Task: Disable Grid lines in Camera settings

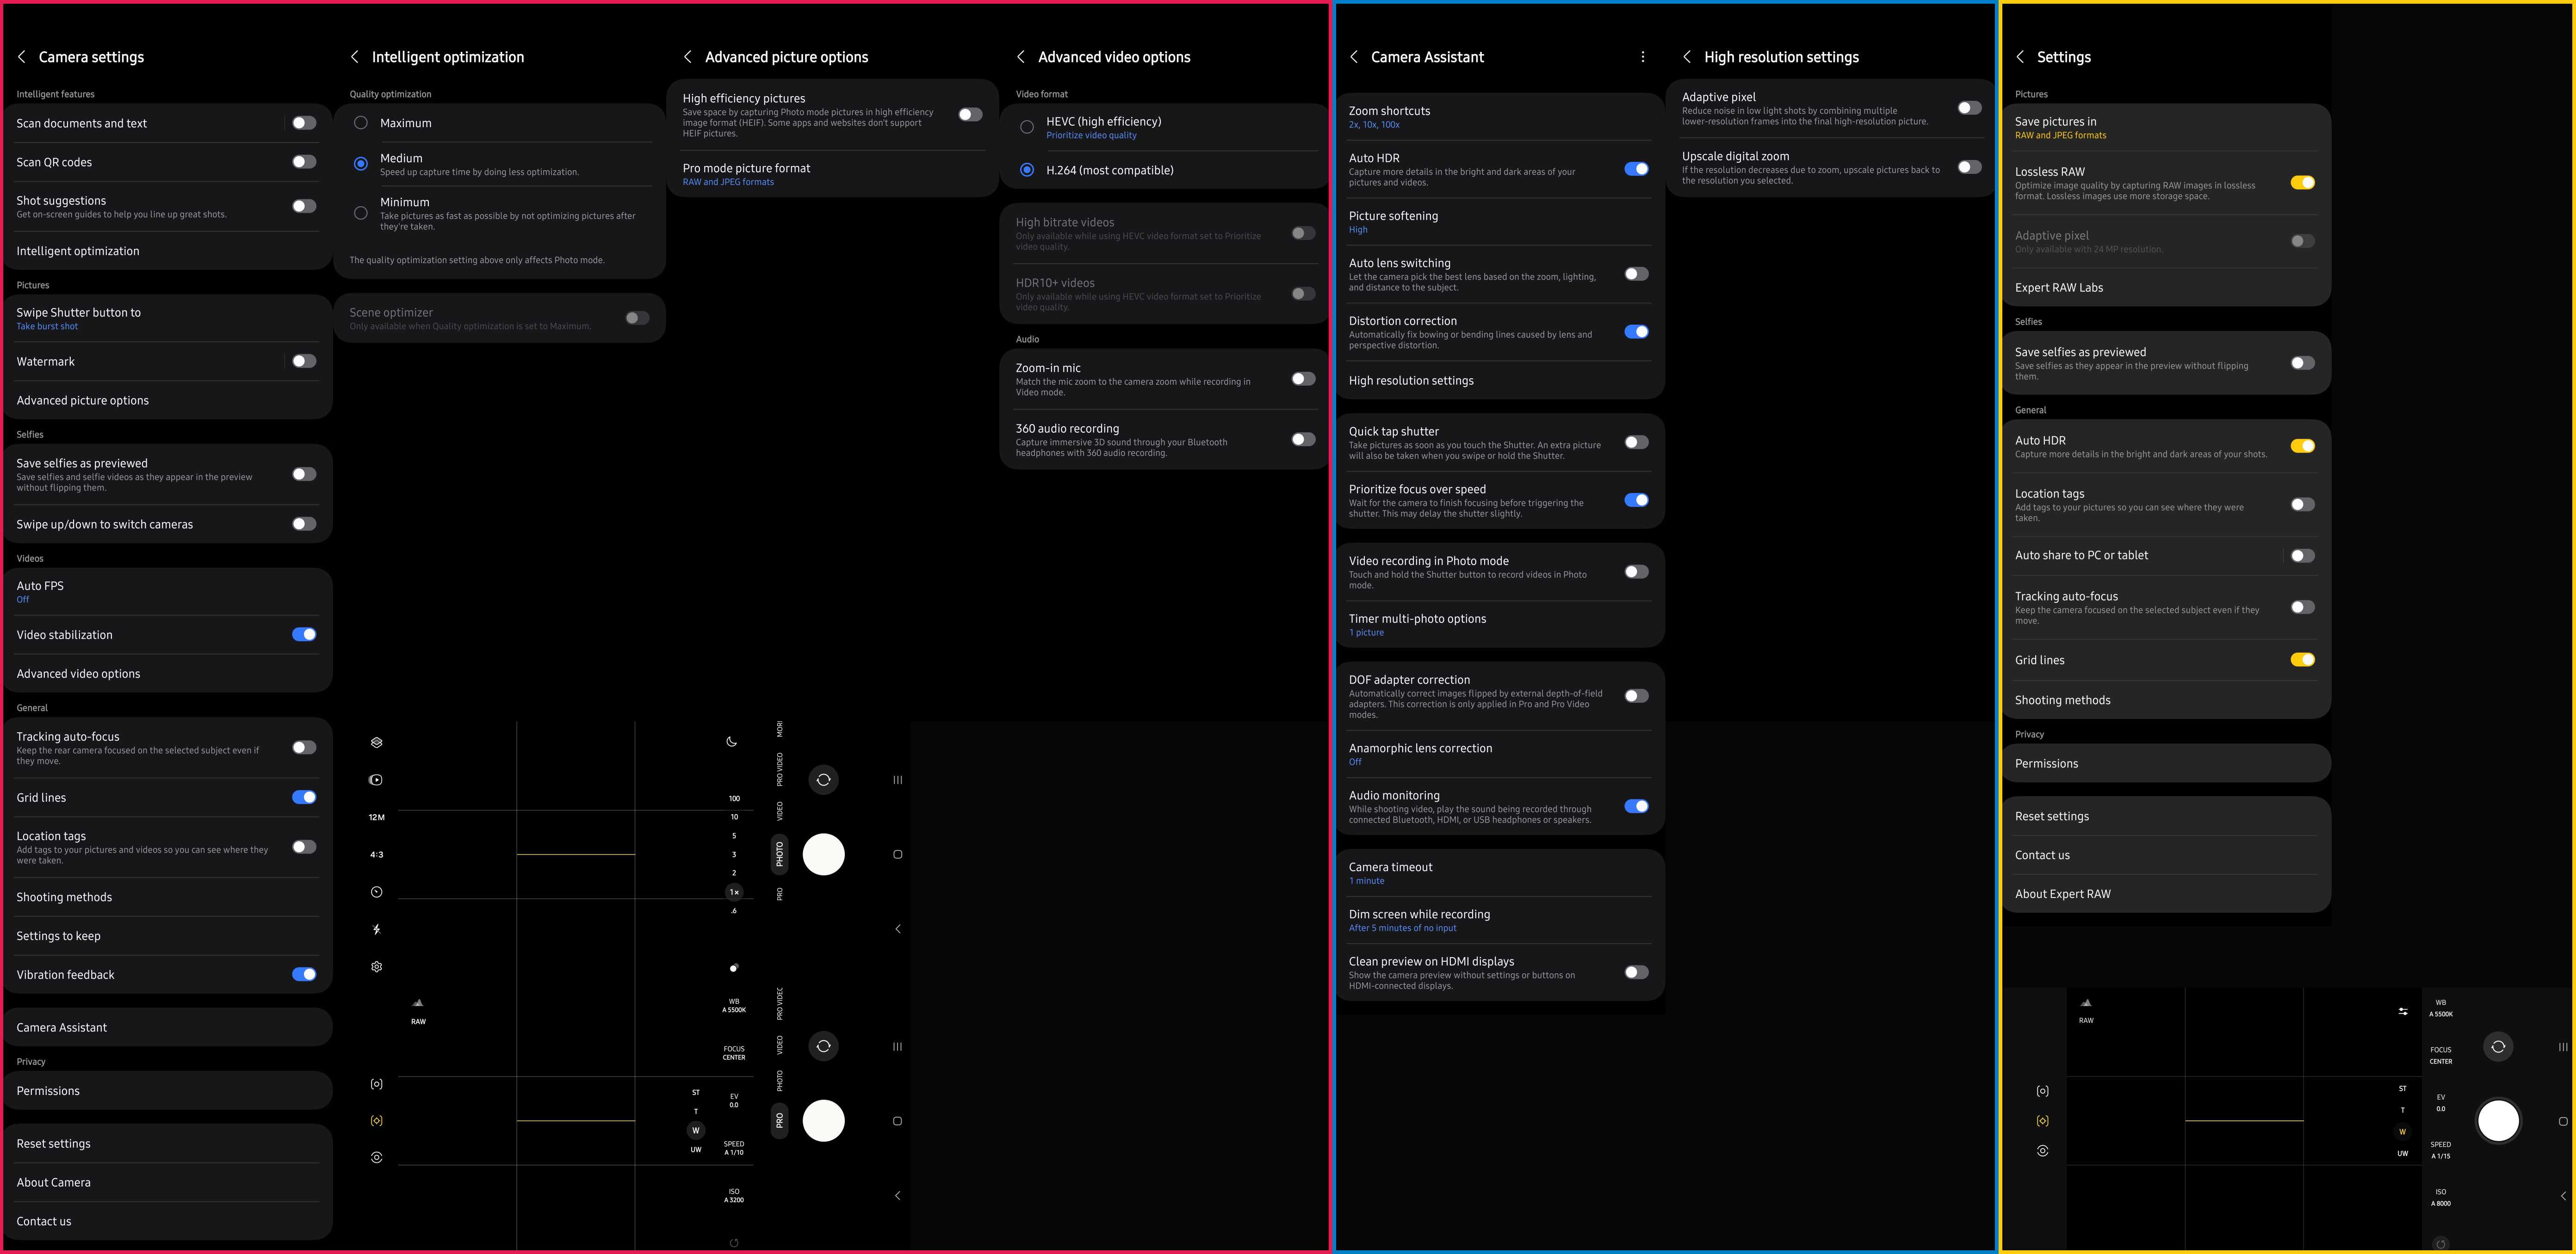Action: [x=304, y=797]
